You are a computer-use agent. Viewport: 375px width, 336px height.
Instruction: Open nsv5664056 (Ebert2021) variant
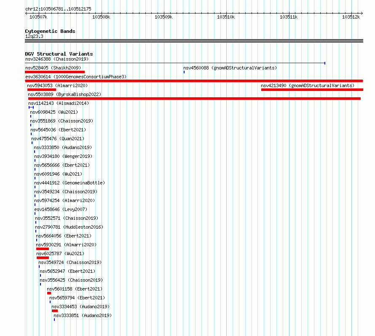tap(64, 236)
